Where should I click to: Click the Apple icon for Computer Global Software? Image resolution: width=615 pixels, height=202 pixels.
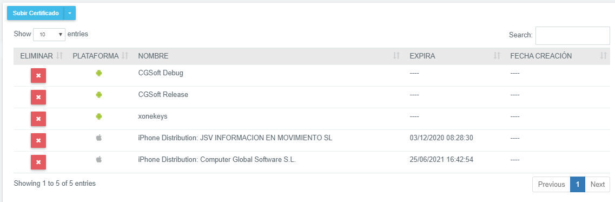[x=99, y=160]
